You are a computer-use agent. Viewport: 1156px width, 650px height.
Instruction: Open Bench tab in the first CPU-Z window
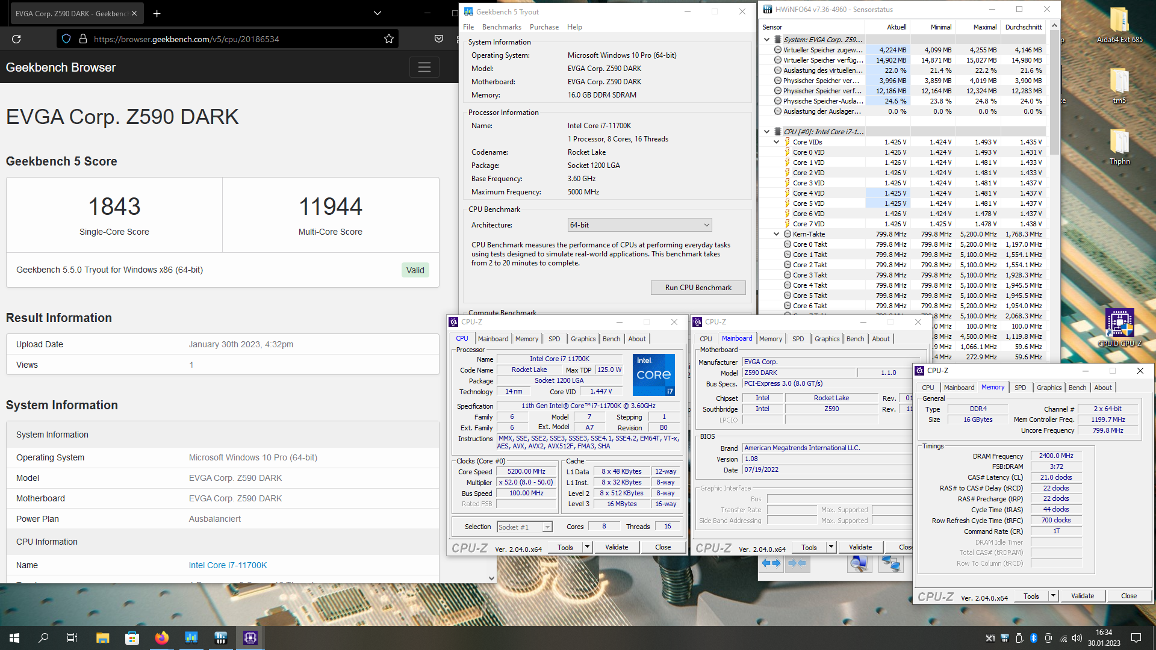(x=611, y=339)
